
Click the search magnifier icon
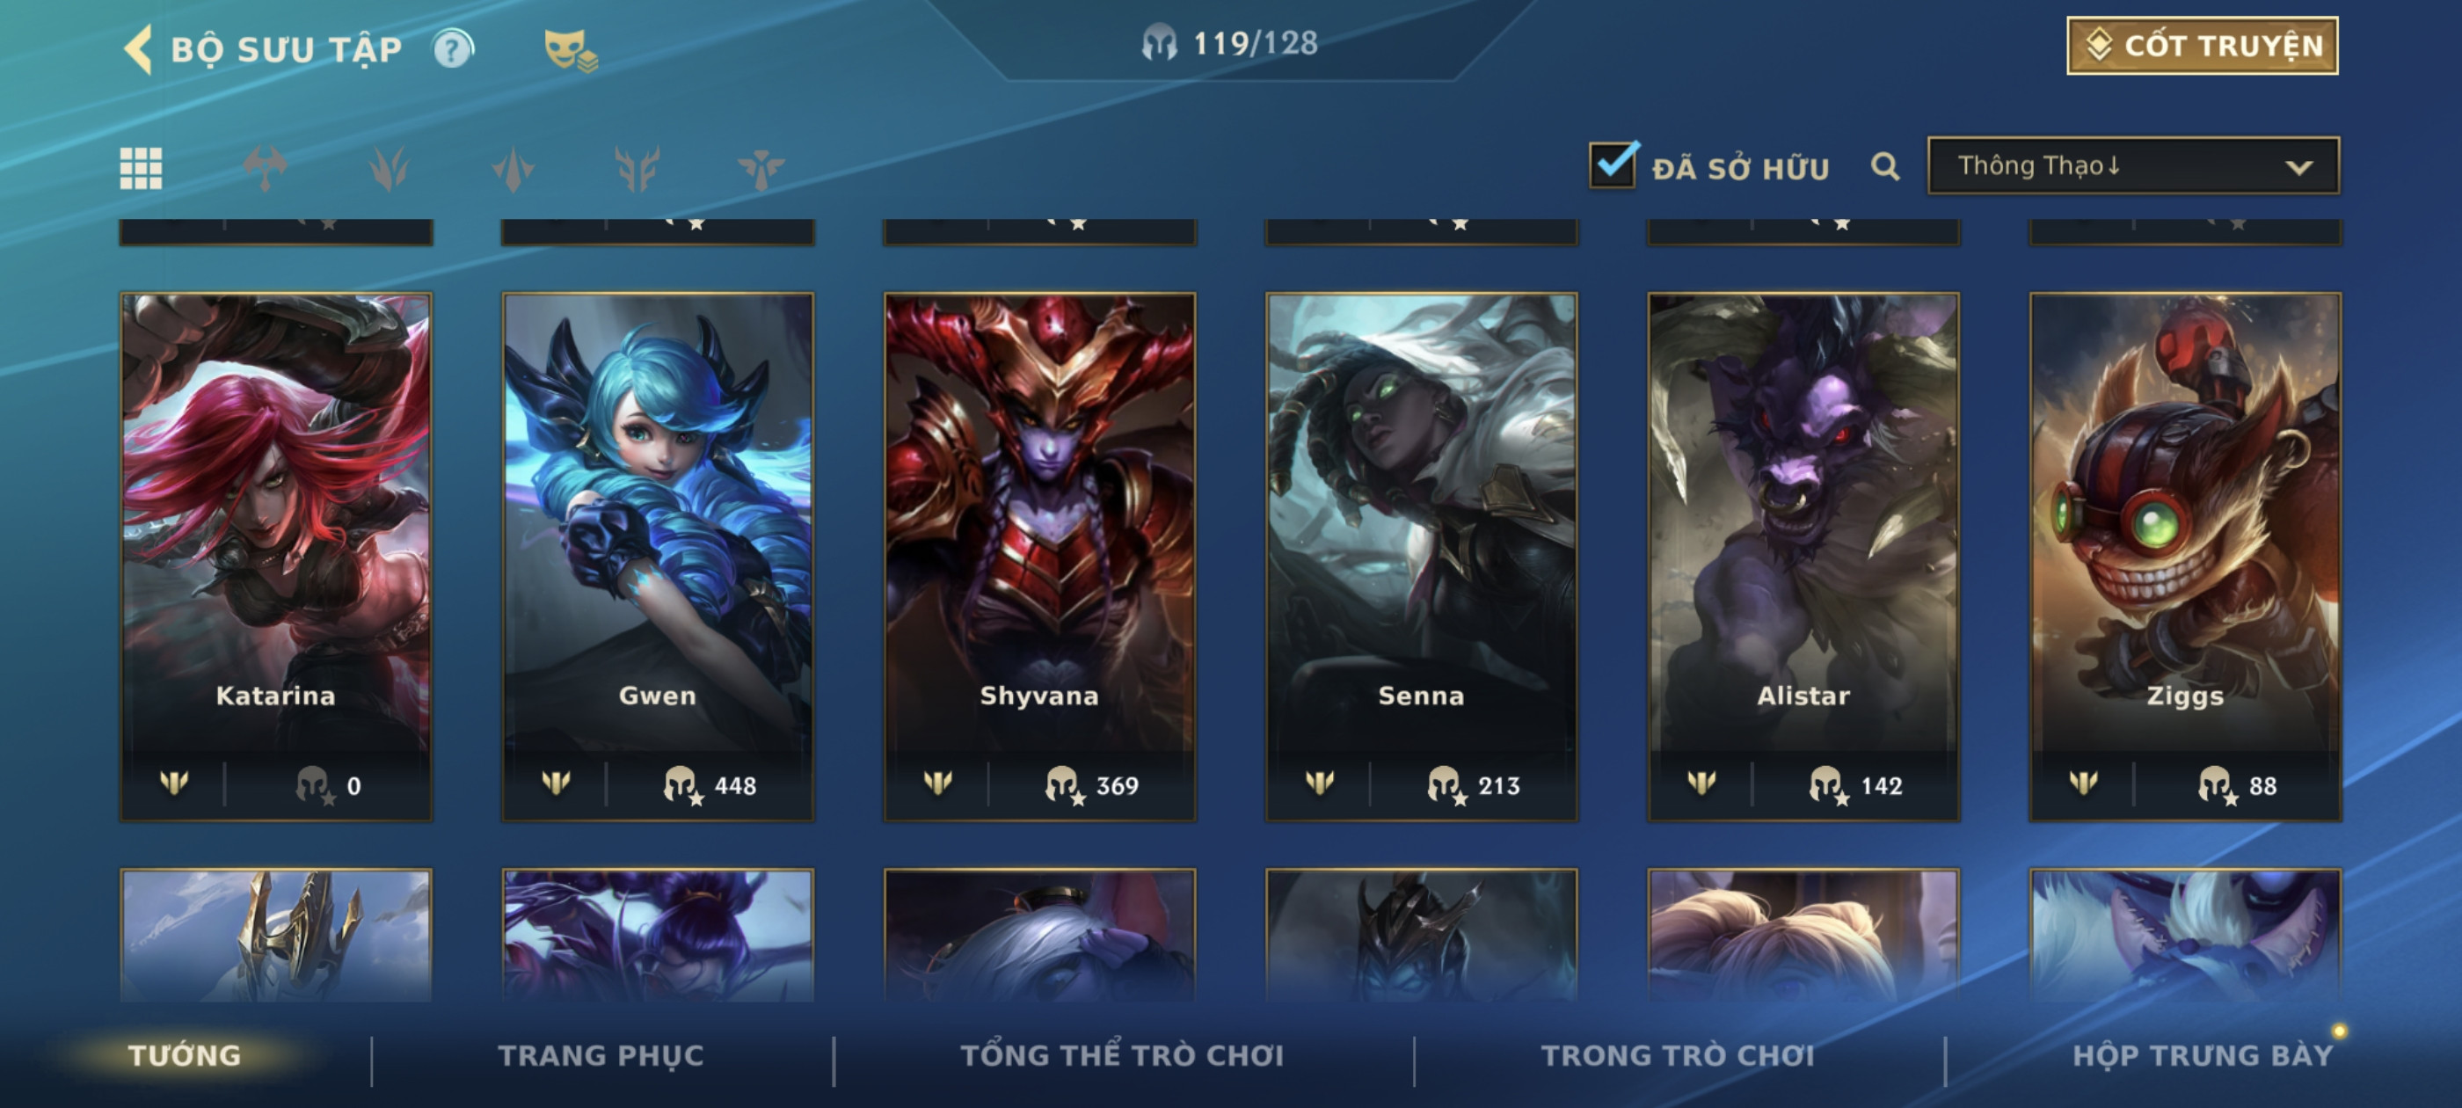pos(1884,166)
